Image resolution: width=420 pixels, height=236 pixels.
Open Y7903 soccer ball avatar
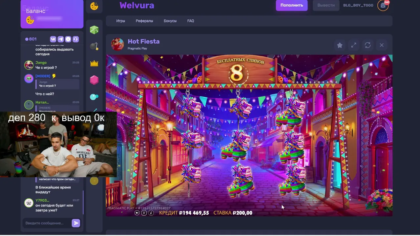click(x=29, y=203)
